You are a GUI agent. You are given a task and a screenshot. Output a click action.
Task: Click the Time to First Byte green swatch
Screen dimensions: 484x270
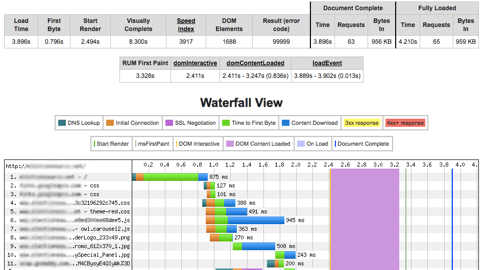[x=226, y=123]
